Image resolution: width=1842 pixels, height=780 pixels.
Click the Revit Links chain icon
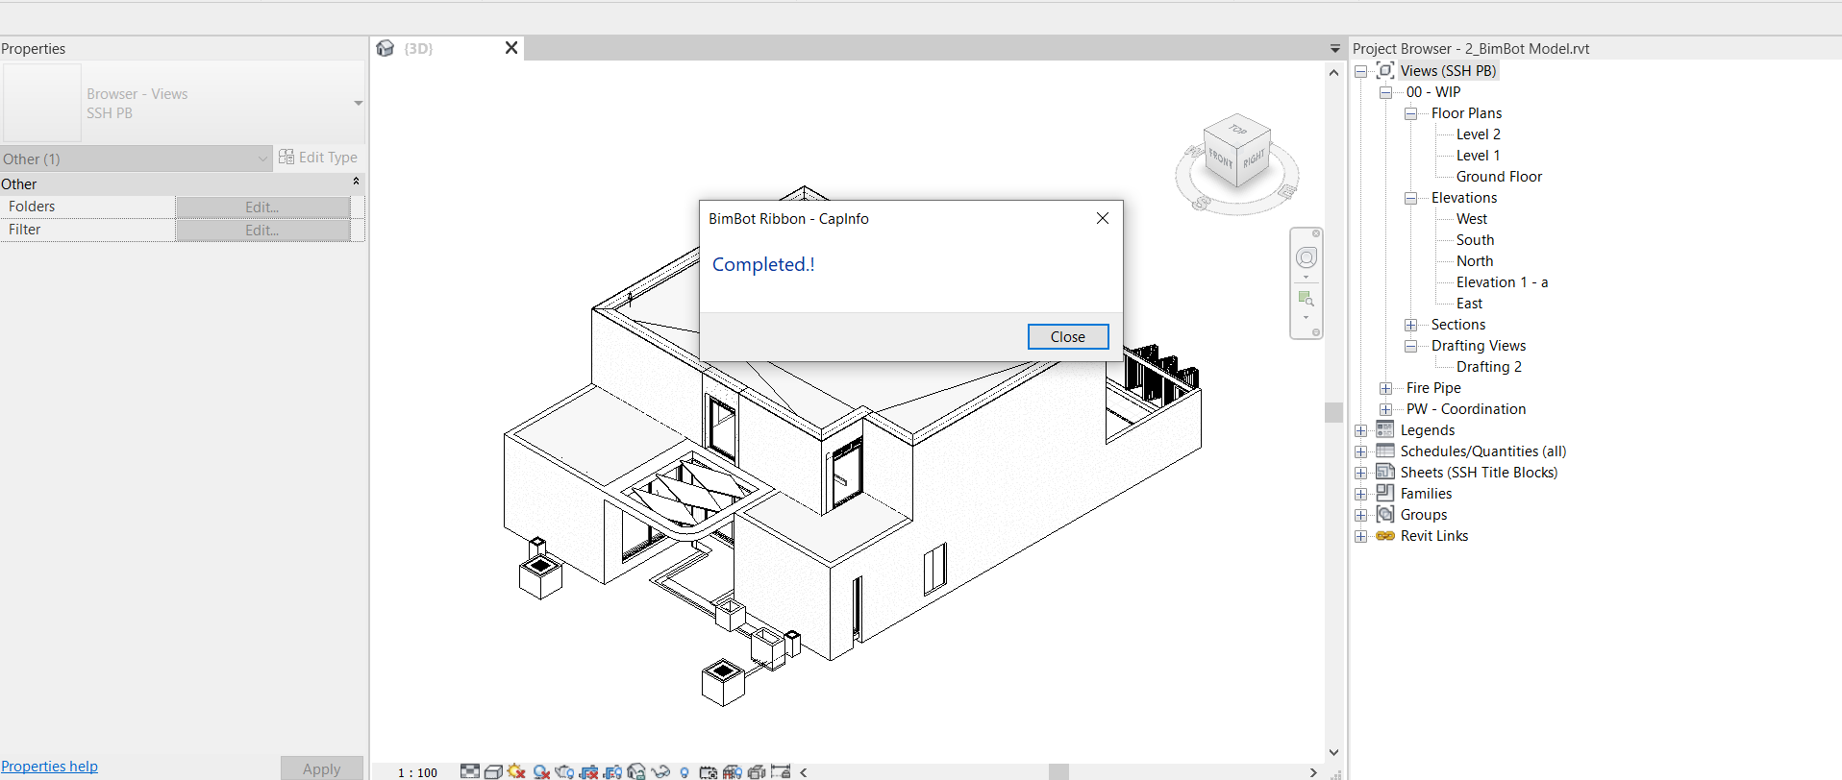1385,536
